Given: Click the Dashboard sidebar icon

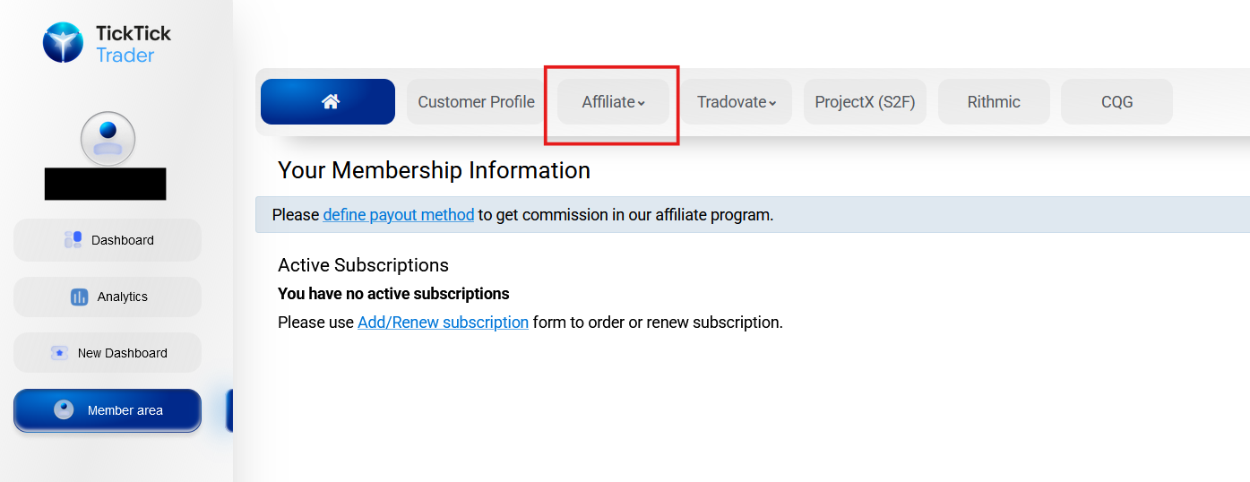Looking at the screenshot, I should (73, 240).
